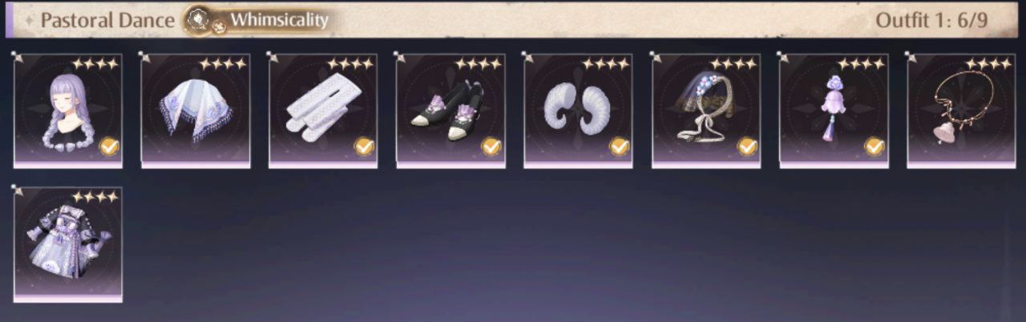
Task: Choose the white stockings item
Action: click(x=323, y=111)
